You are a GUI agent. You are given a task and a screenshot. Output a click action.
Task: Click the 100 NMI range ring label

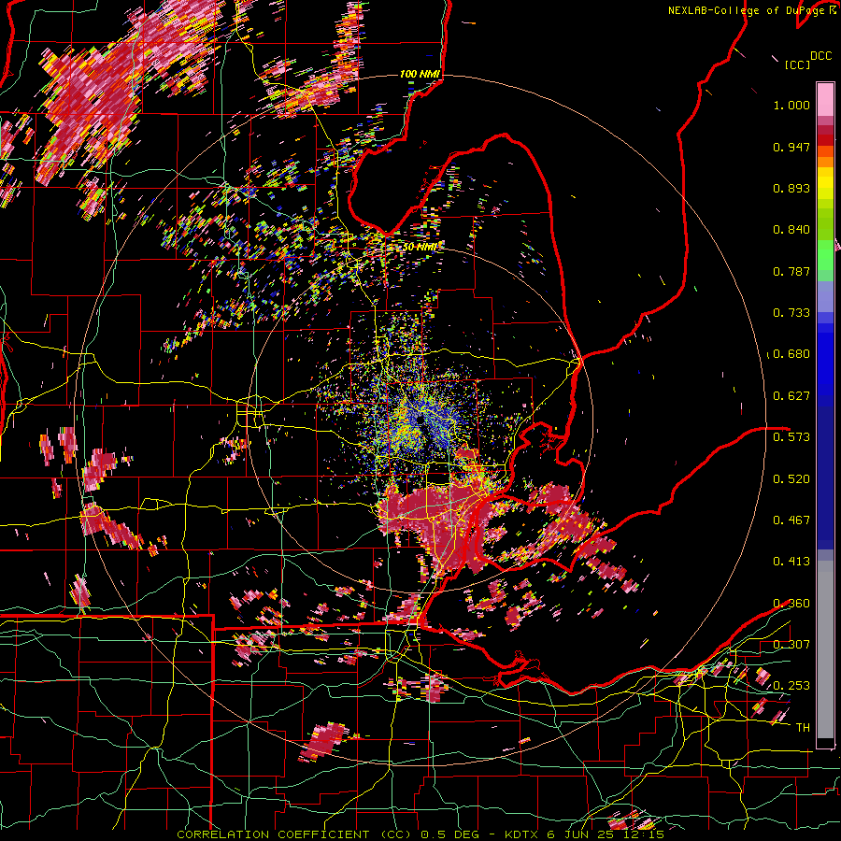click(x=420, y=74)
